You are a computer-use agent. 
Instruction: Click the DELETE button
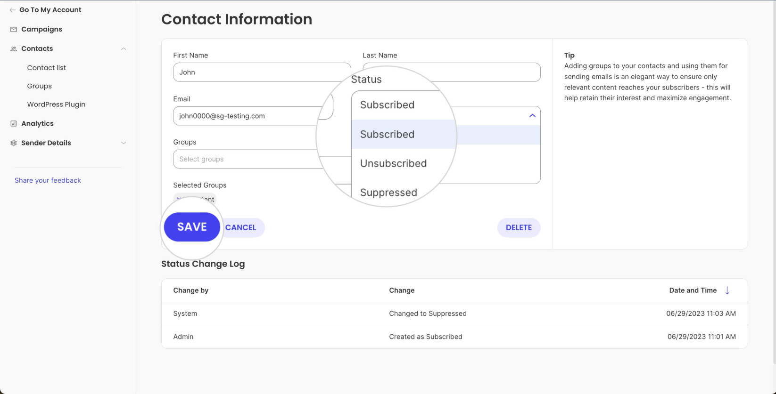click(x=519, y=228)
